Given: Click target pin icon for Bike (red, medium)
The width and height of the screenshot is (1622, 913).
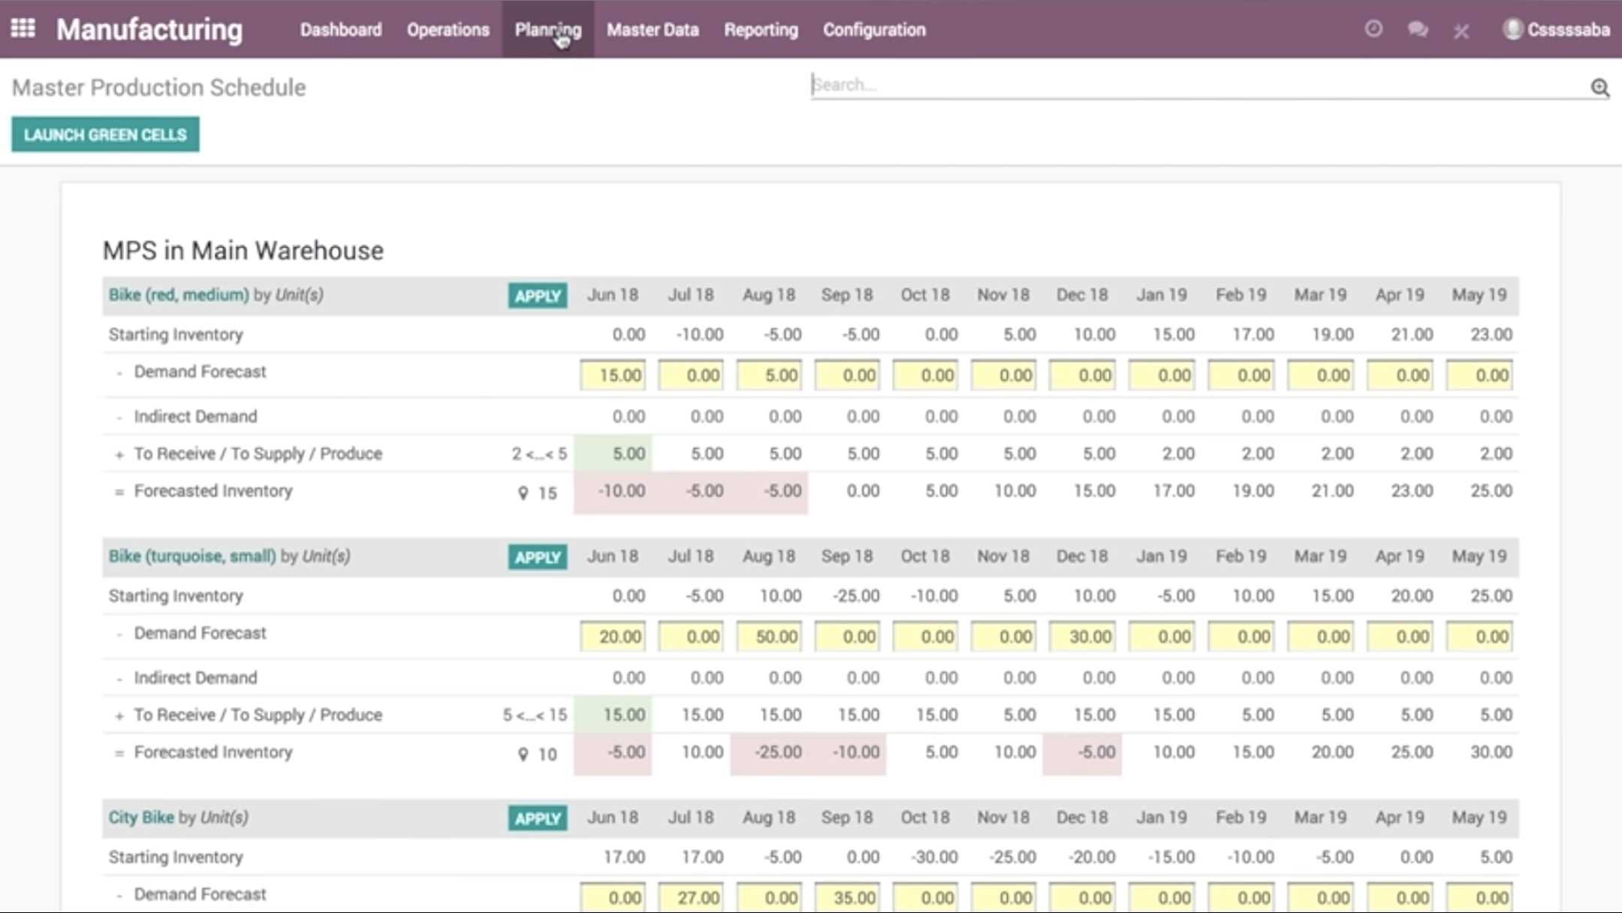Looking at the screenshot, I should (523, 493).
